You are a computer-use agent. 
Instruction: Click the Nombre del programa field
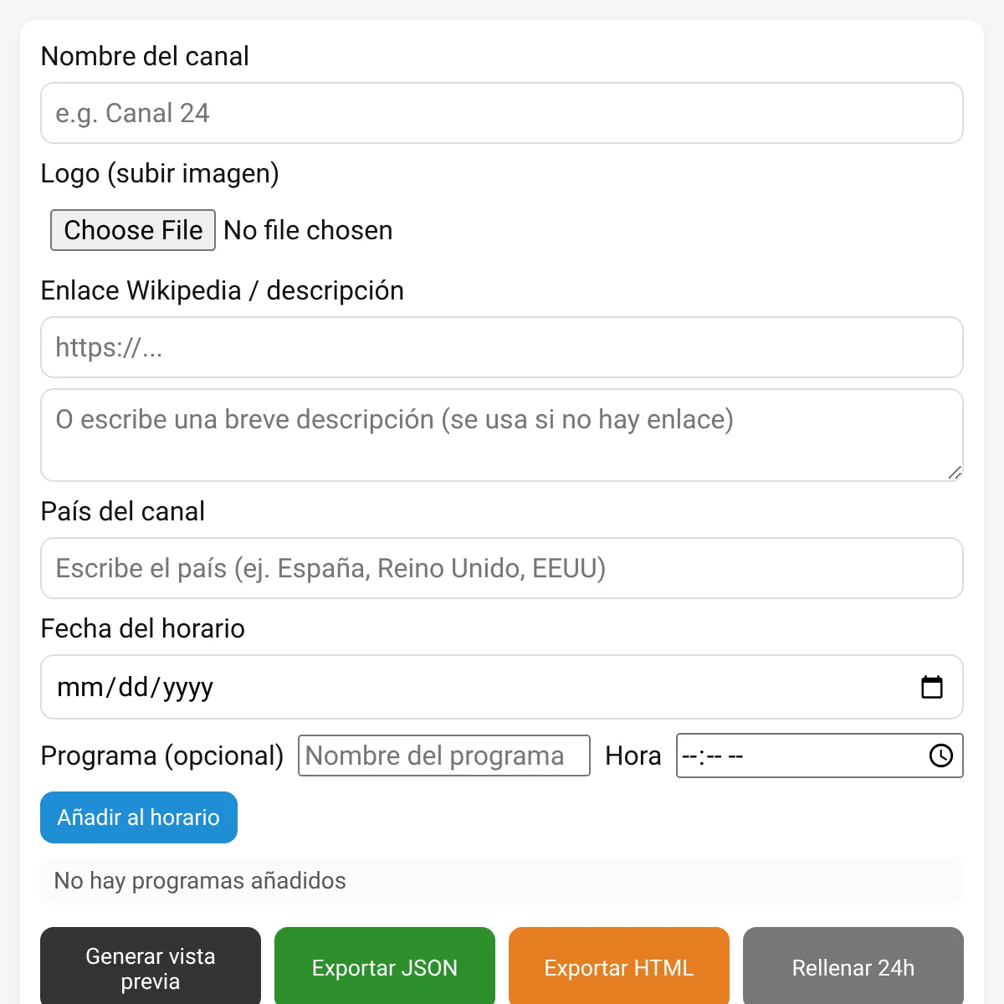click(444, 756)
